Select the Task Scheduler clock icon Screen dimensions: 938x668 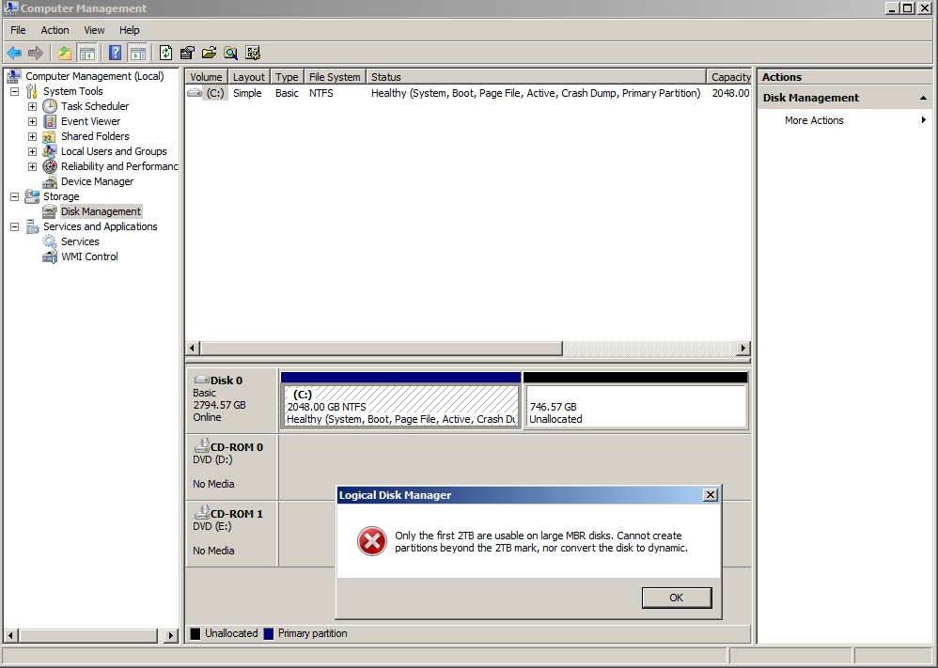pyautogui.click(x=50, y=106)
